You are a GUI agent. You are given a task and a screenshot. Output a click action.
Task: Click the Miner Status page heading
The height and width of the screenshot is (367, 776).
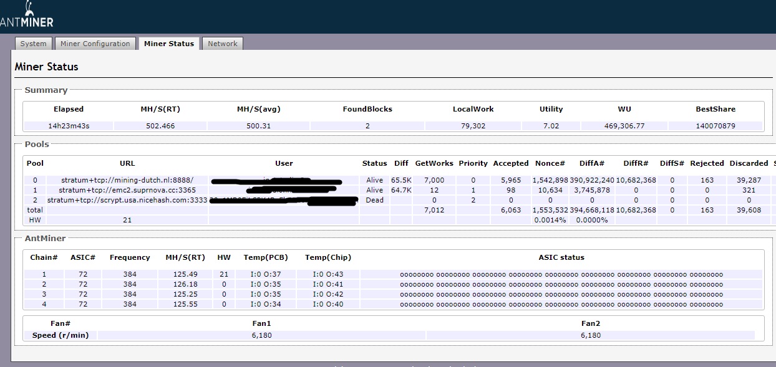pos(47,67)
